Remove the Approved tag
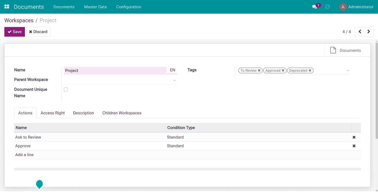Viewport: 378px width, 192px height. tap(283, 71)
